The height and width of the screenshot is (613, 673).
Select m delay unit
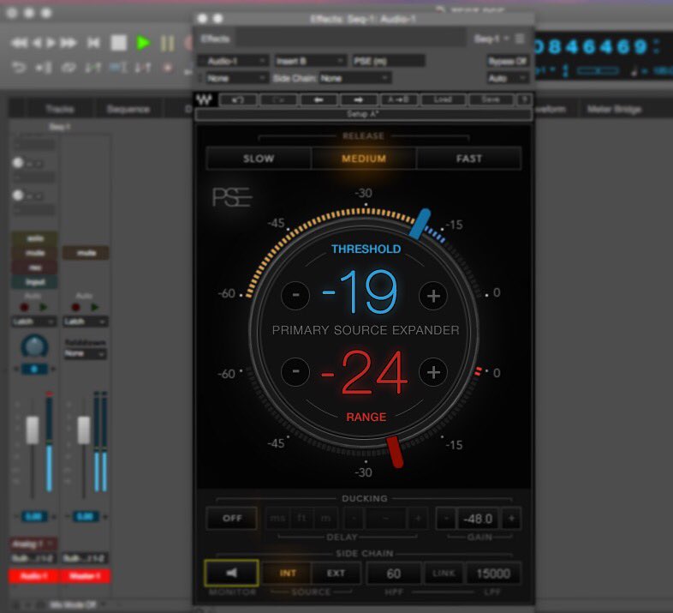(325, 518)
